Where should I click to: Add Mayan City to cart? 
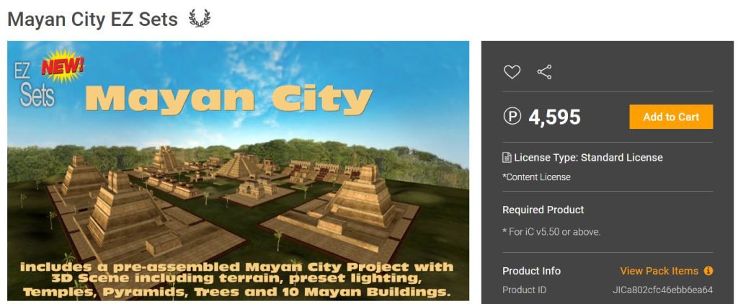[671, 117]
